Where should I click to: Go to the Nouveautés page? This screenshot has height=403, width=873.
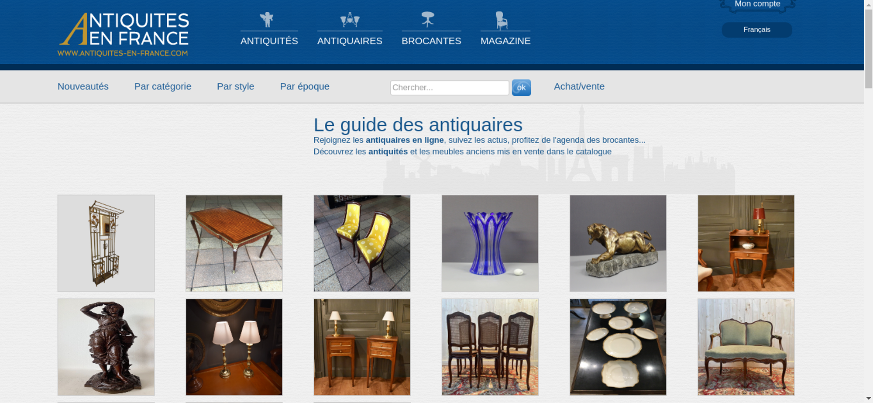point(83,86)
